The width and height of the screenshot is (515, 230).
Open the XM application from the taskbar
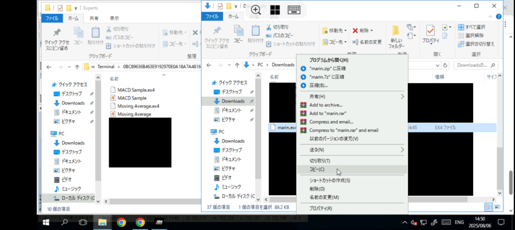[159, 222]
